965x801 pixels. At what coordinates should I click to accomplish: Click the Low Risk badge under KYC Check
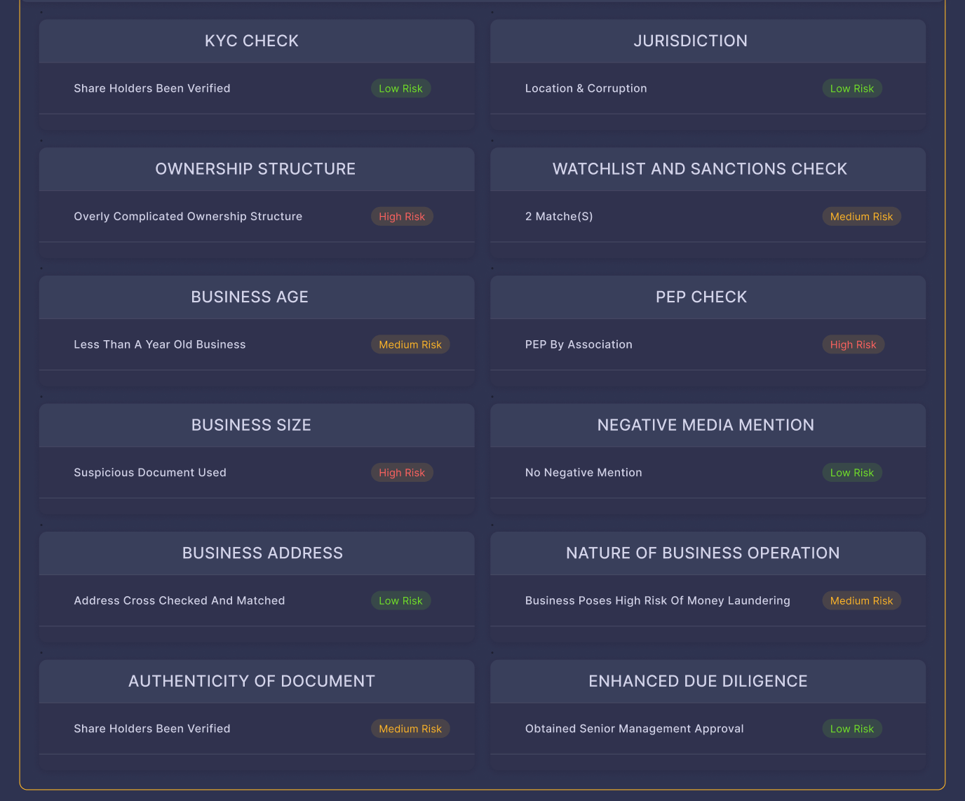pyautogui.click(x=400, y=88)
